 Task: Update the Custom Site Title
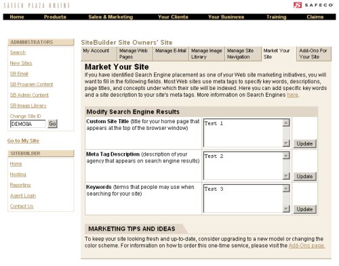tap(304, 143)
